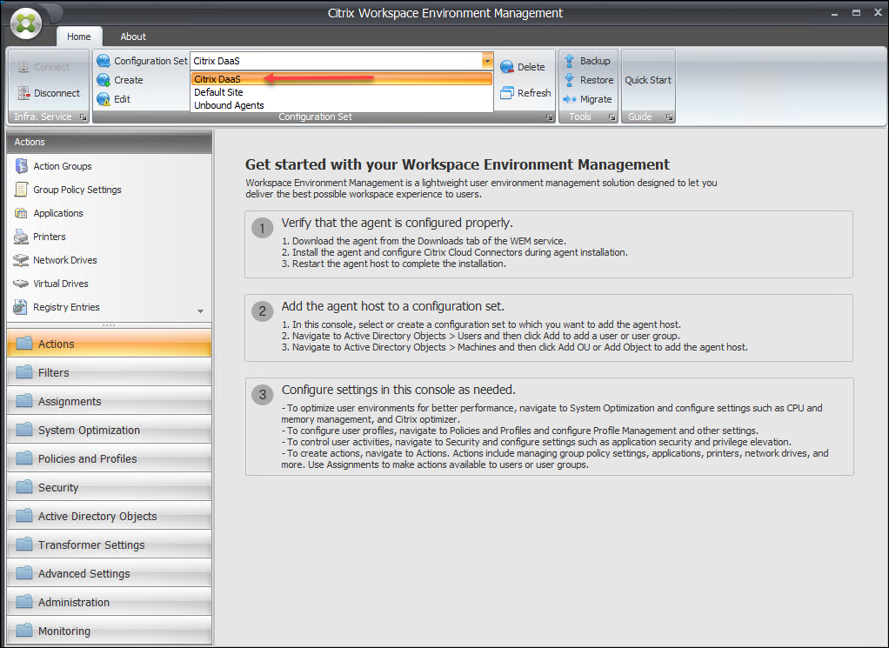Open Group Policy Settings in Actions list
The width and height of the screenshot is (889, 648).
pos(77,190)
